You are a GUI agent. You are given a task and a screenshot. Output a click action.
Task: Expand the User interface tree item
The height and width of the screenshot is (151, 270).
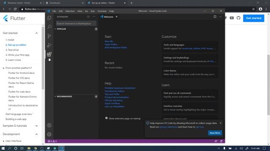pyautogui.click(x=3, y=141)
